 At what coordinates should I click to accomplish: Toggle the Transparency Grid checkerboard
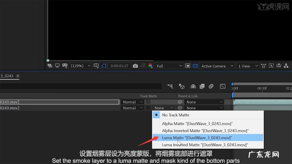195,66
